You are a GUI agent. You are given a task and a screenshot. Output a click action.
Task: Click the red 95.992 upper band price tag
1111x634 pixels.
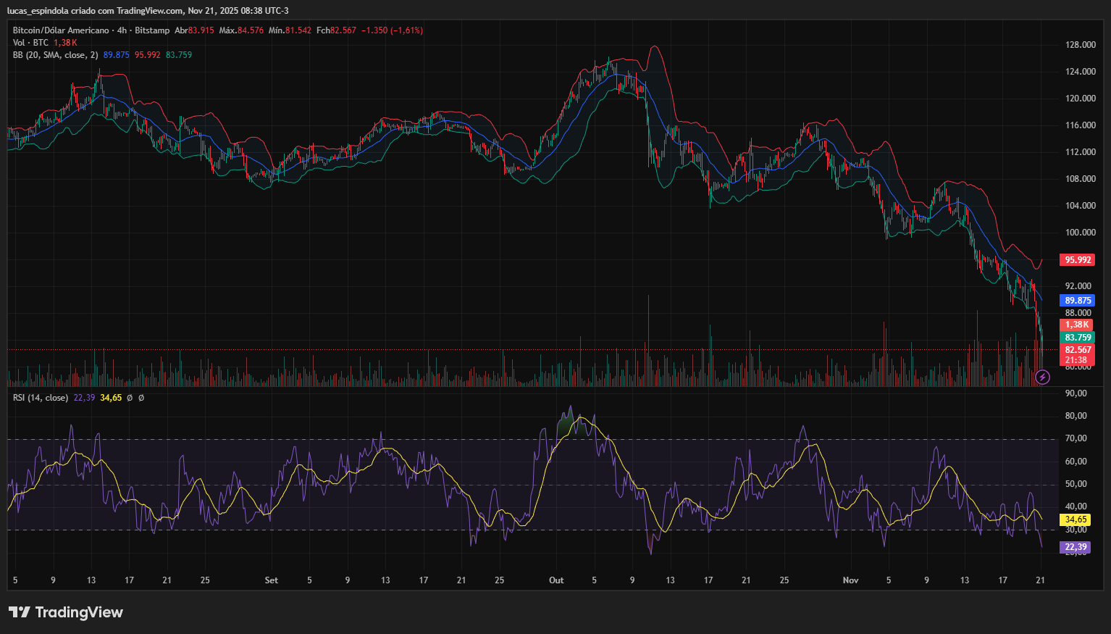1077,260
